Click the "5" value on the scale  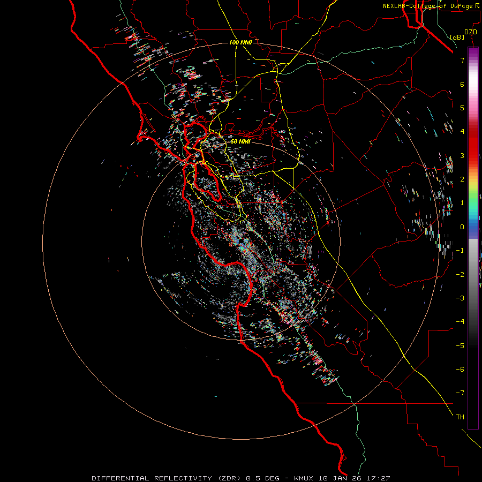462,108
